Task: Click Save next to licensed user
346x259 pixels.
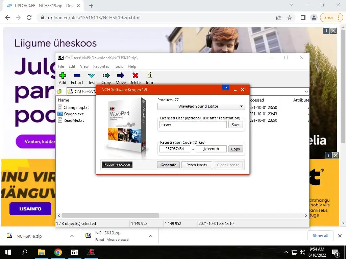Action: click(236, 125)
